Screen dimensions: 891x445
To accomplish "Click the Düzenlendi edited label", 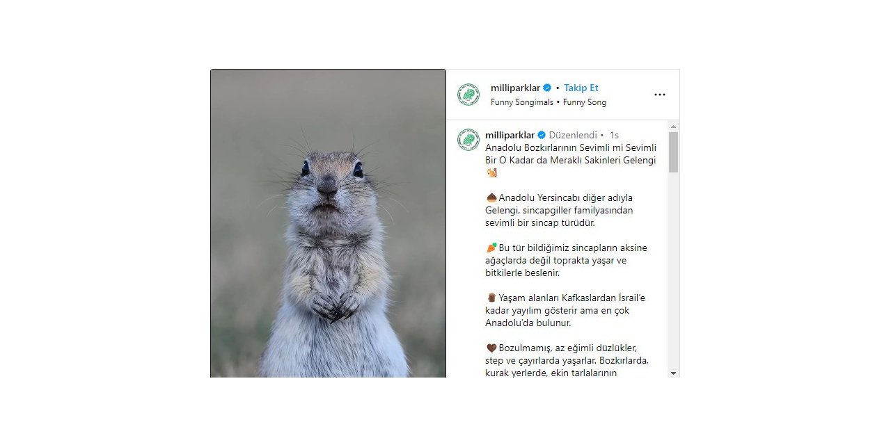I will 573,135.
